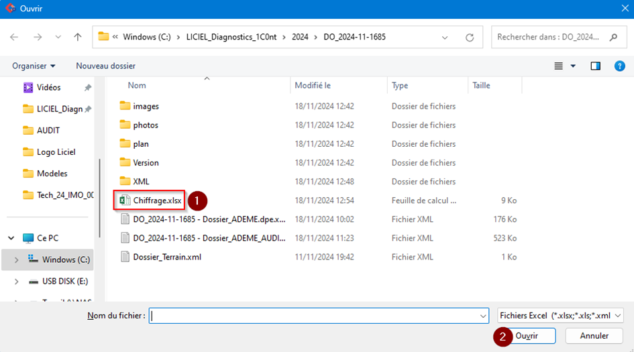Open the Organiser menu
This screenshot has height=352, width=634.
(34, 66)
